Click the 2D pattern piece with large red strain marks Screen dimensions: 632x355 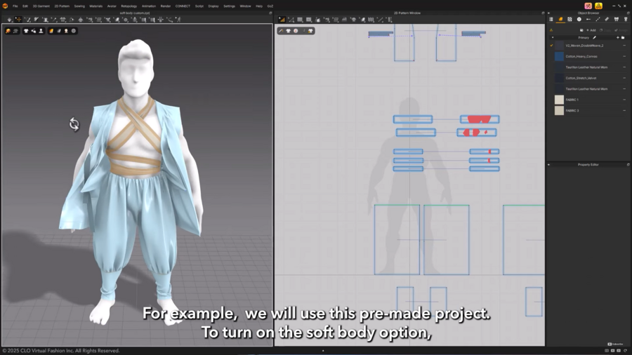pos(480,119)
